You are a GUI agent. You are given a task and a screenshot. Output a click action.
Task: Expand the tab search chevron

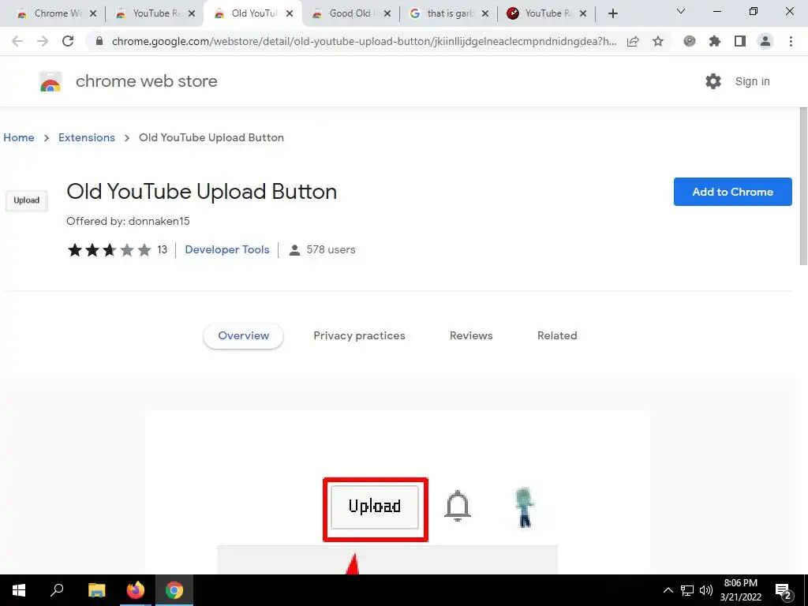[681, 11]
